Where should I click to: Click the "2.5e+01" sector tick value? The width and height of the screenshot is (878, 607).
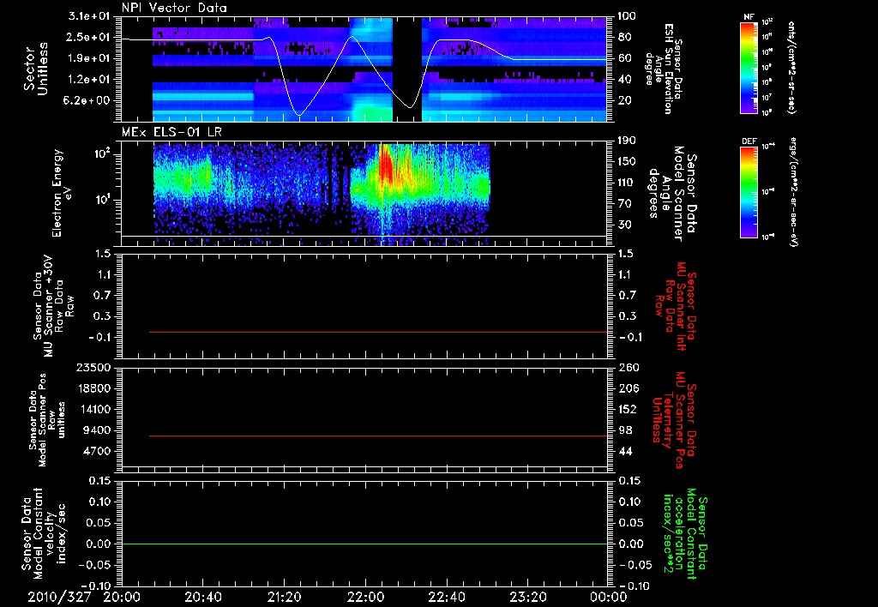pos(89,37)
